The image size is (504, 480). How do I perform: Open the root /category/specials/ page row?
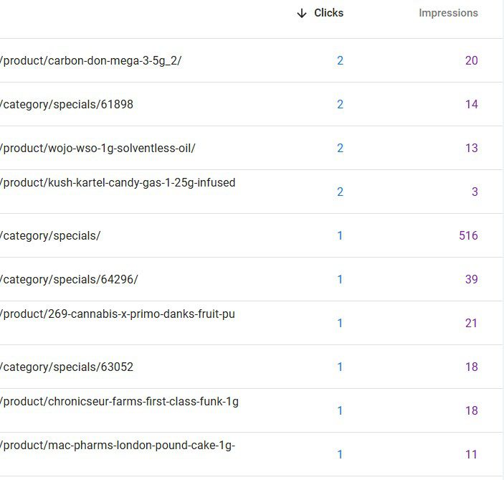pyautogui.click(x=51, y=235)
